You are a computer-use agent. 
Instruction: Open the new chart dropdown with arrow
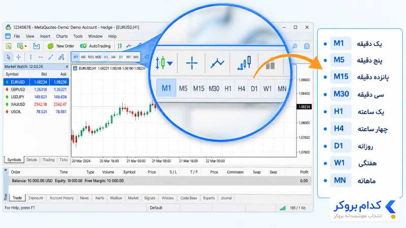(x=22, y=46)
